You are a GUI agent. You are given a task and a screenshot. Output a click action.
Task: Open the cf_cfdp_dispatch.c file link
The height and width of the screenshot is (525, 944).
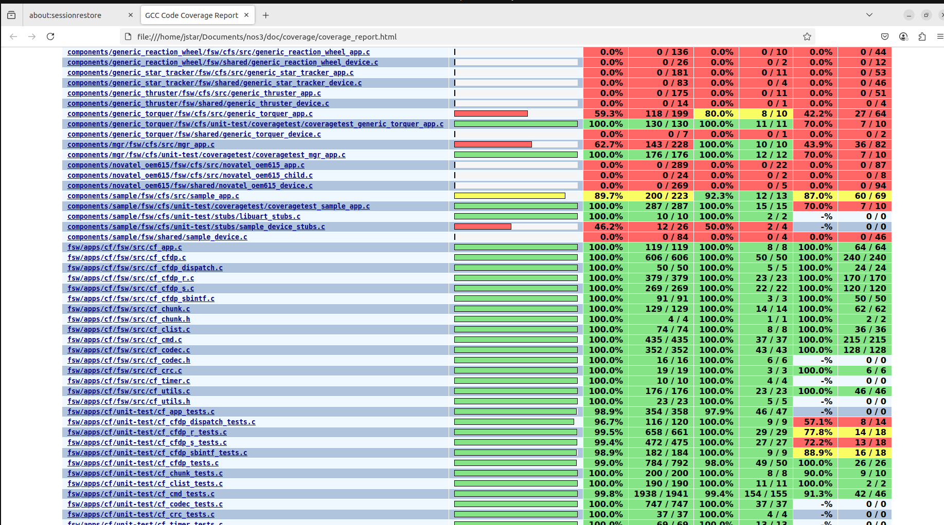click(145, 268)
